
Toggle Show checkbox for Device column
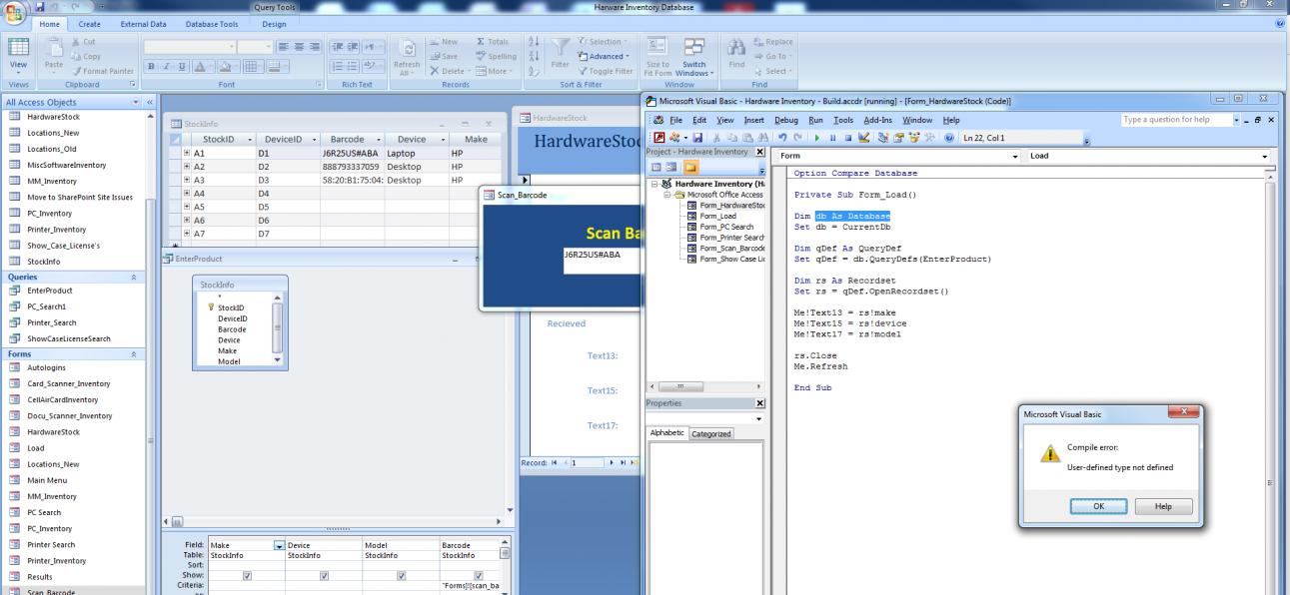(x=324, y=576)
